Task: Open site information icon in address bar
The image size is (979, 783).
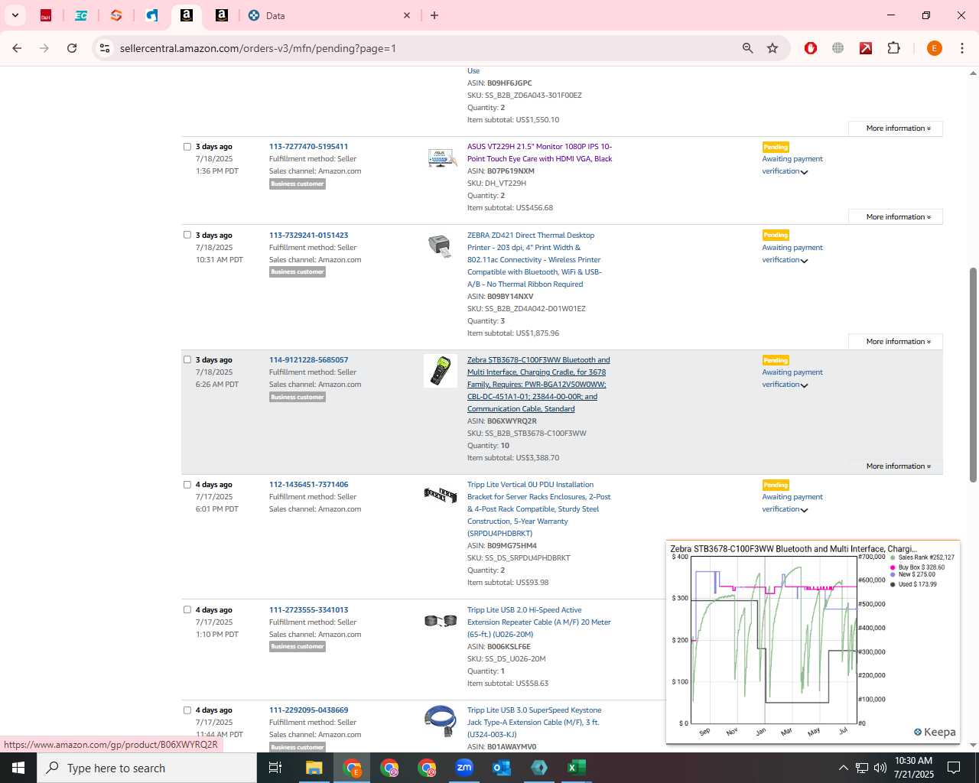Action: coord(105,48)
